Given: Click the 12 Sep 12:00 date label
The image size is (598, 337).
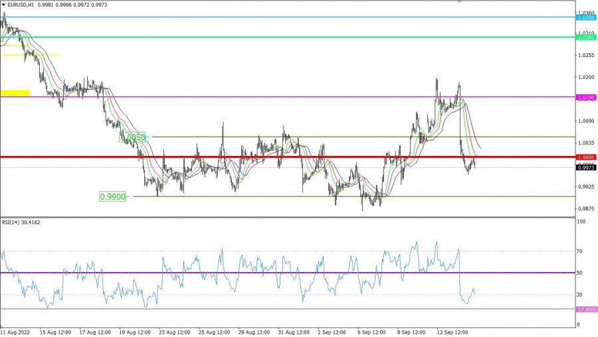Looking at the screenshot, I should 455,331.
